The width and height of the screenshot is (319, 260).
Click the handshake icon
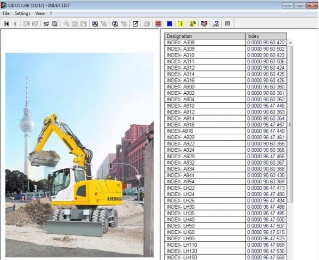tap(204, 23)
